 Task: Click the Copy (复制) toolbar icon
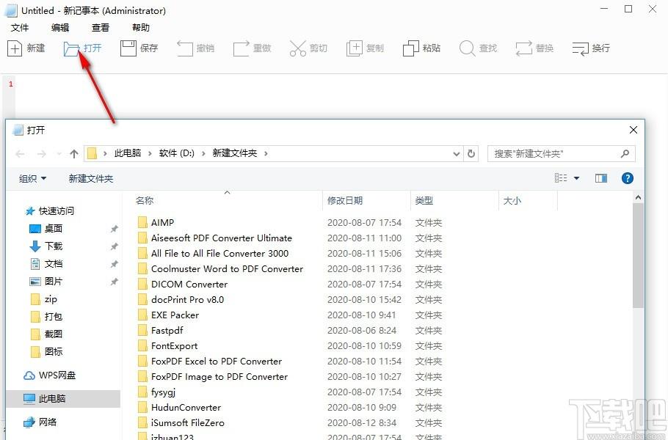pyautogui.click(x=355, y=48)
